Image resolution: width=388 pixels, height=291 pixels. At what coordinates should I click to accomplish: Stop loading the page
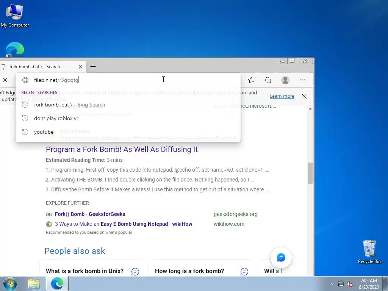click(5, 80)
